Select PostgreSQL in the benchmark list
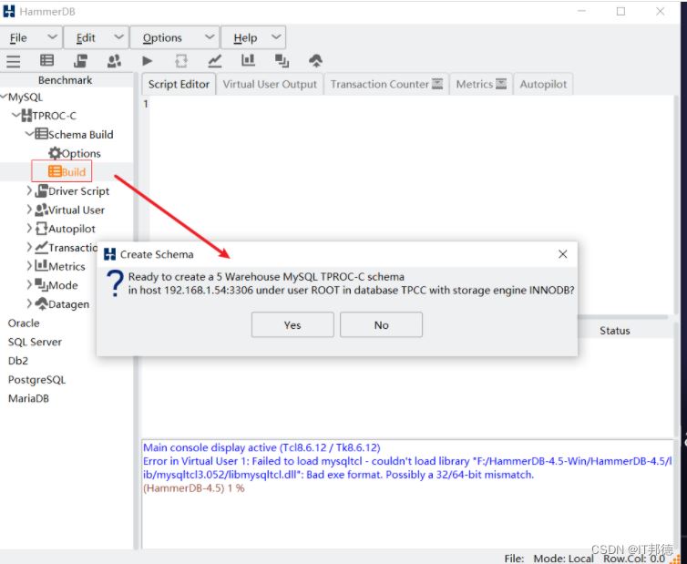The image size is (687, 564). coord(36,380)
